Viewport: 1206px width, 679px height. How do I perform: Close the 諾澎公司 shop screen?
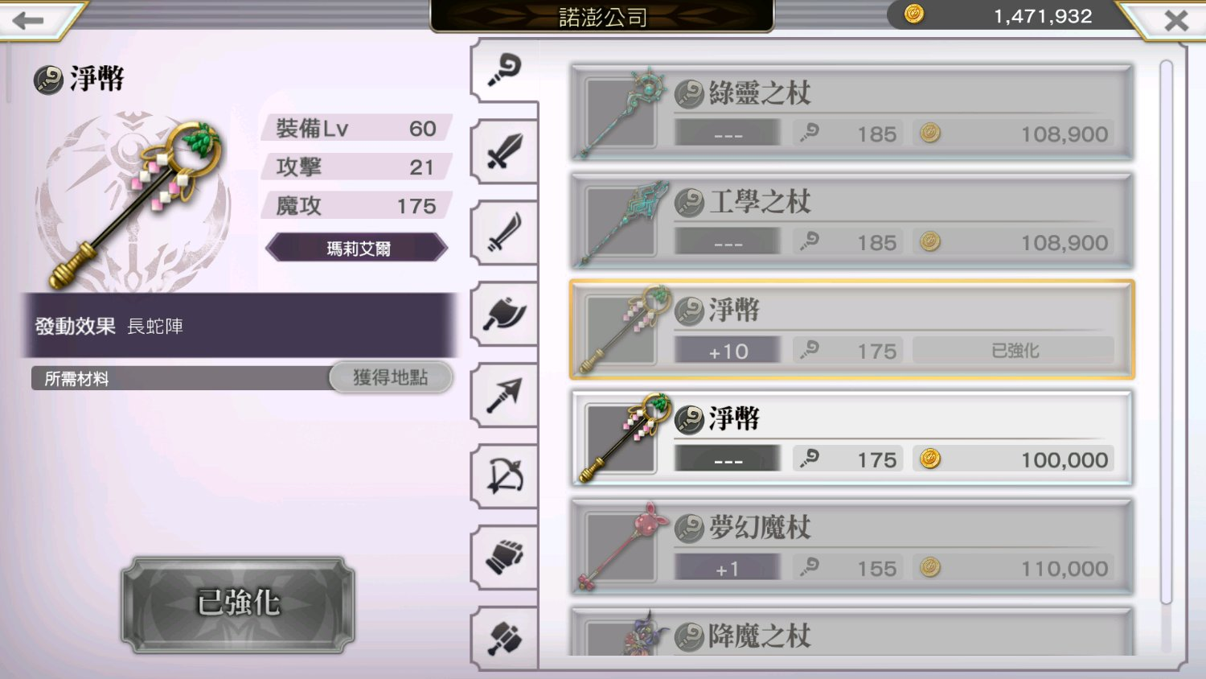coord(1170,20)
